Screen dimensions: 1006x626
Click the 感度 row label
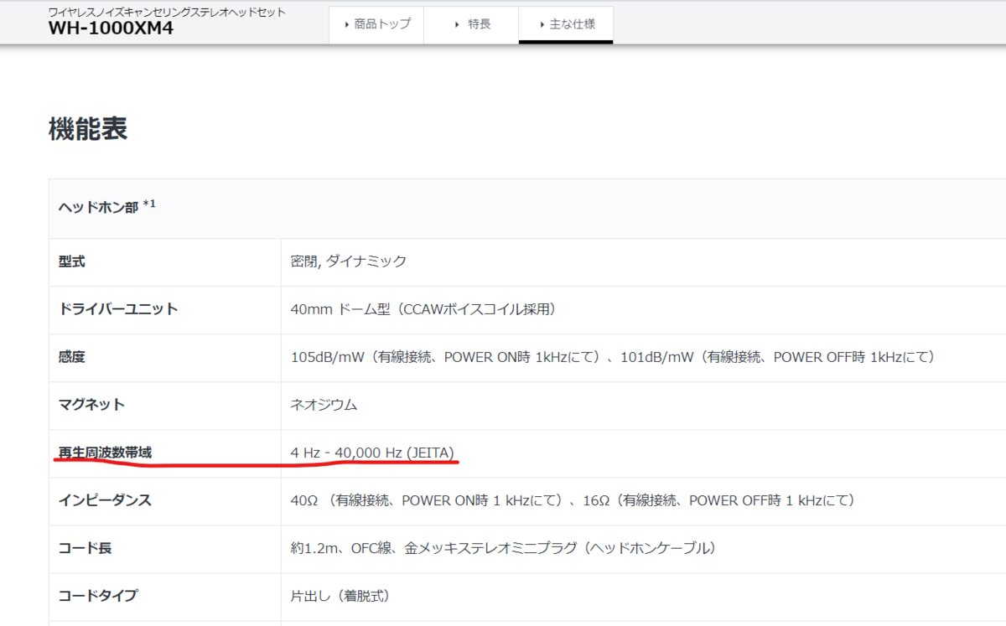pyautogui.click(x=72, y=357)
